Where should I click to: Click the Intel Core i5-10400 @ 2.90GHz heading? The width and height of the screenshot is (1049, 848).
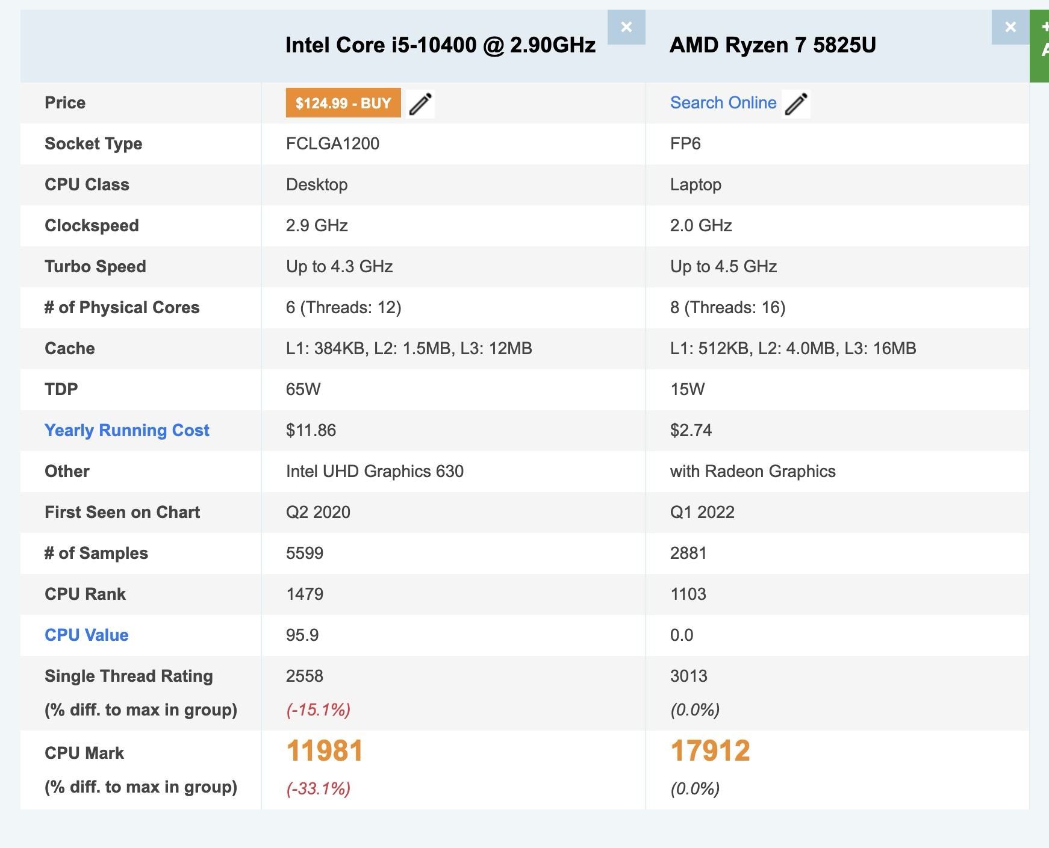[x=440, y=45]
